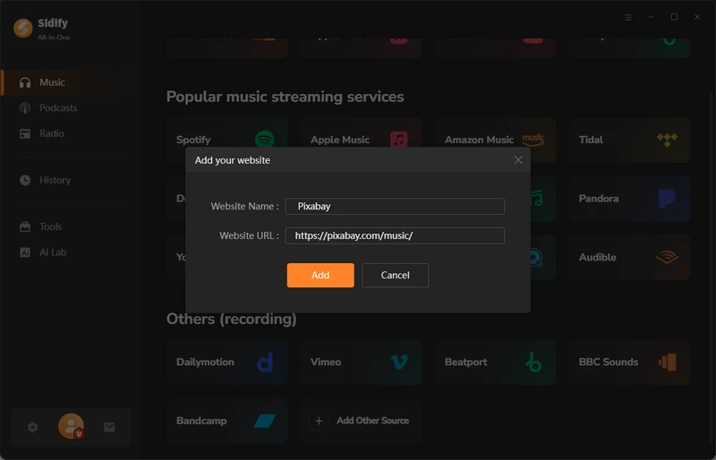Click the 'Website URL :' label
Viewport: 716px width, 460px height.
click(249, 235)
